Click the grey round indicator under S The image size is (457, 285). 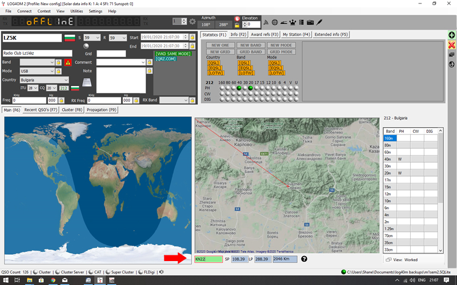coord(86,46)
